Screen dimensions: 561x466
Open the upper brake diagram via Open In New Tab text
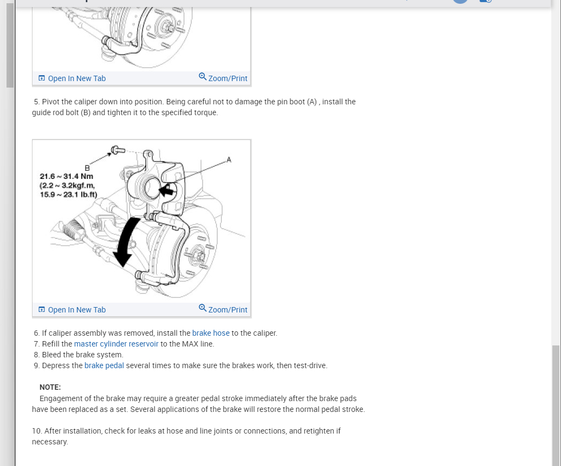point(77,78)
